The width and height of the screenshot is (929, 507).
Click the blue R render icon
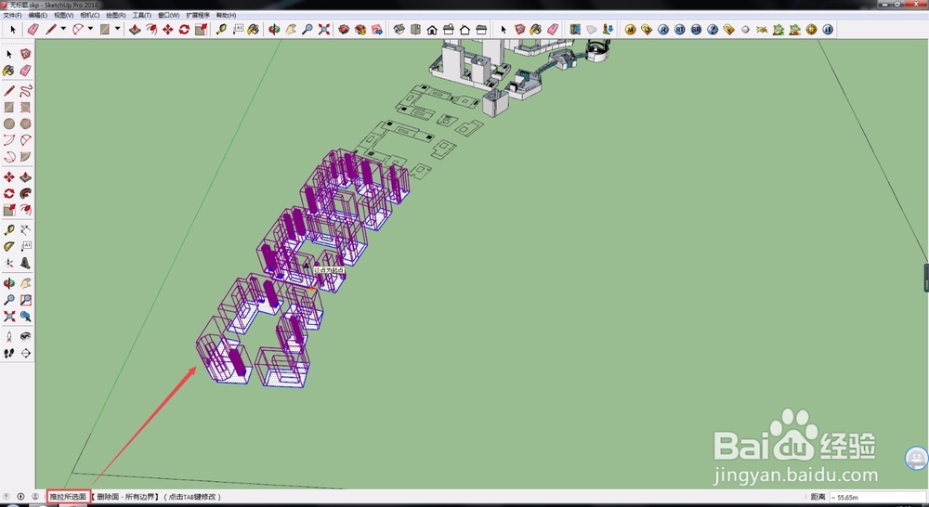(x=663, y=29)
